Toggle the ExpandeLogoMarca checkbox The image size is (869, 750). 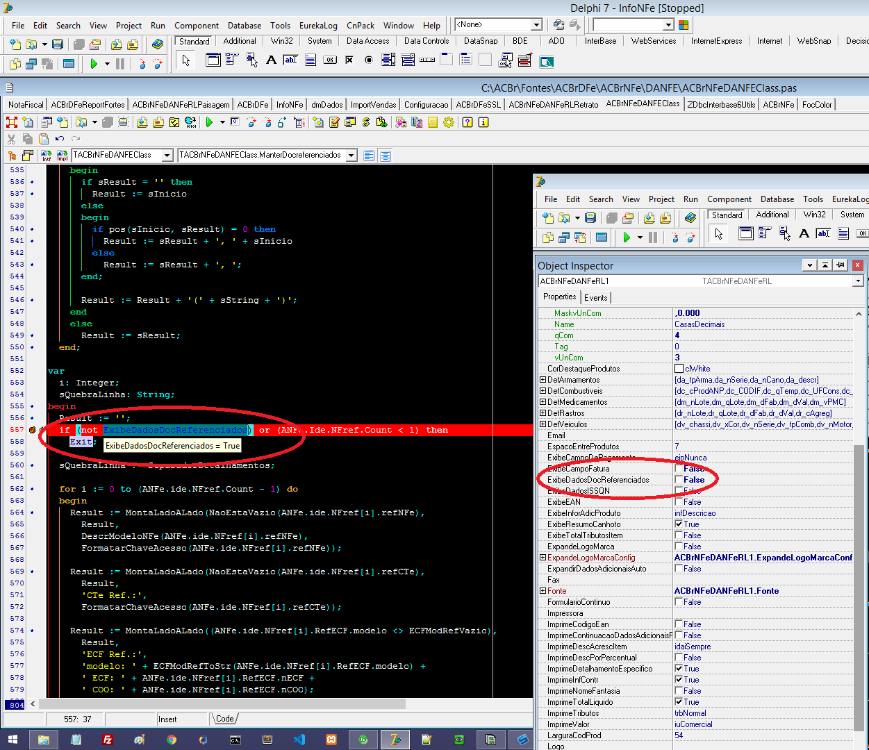(679, 547)
